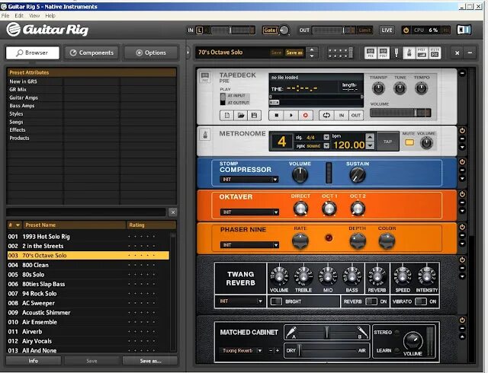Switch the Twang Reverb REVERB on
488x373 pixels.
(x=371, y=301)
